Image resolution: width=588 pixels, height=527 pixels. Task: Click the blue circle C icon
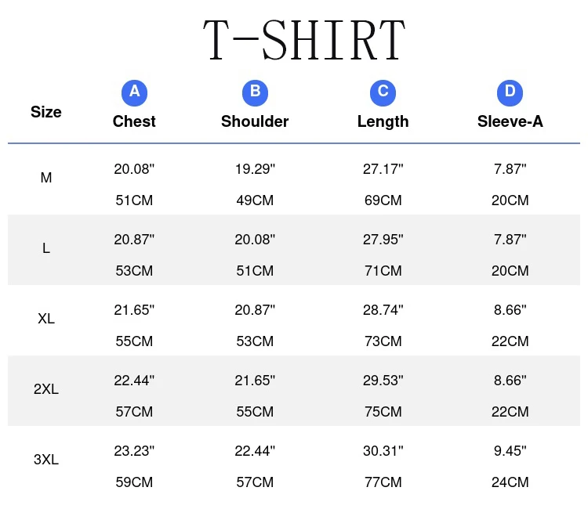click(x=383, y=92)
